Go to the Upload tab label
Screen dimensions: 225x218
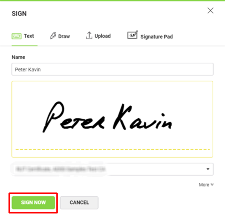[103, 36]
